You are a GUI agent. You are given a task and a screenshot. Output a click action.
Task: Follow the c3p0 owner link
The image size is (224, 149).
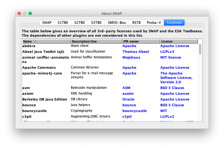pyautogui.click(x=127, y=116)
